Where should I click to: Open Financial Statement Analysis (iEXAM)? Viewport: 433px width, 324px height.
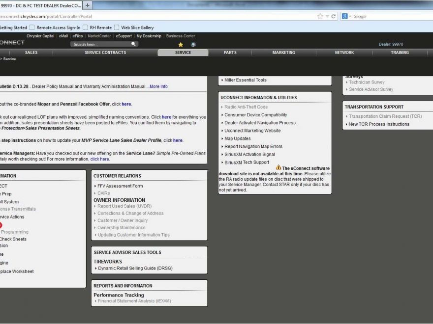point(134,301)
